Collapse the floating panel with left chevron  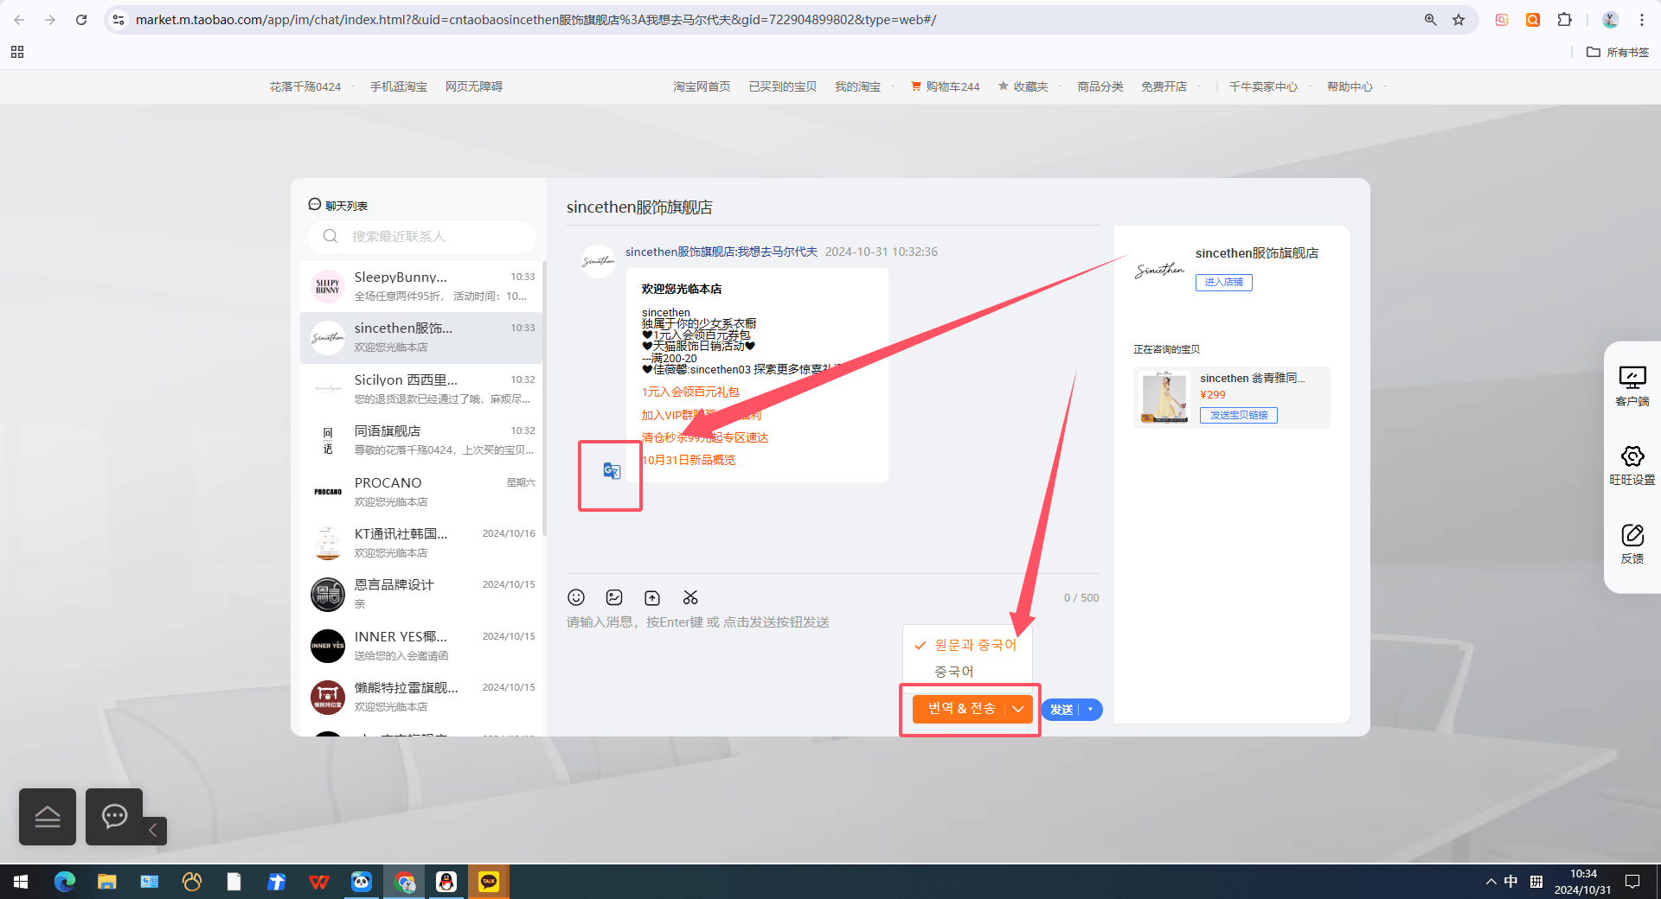153,831
